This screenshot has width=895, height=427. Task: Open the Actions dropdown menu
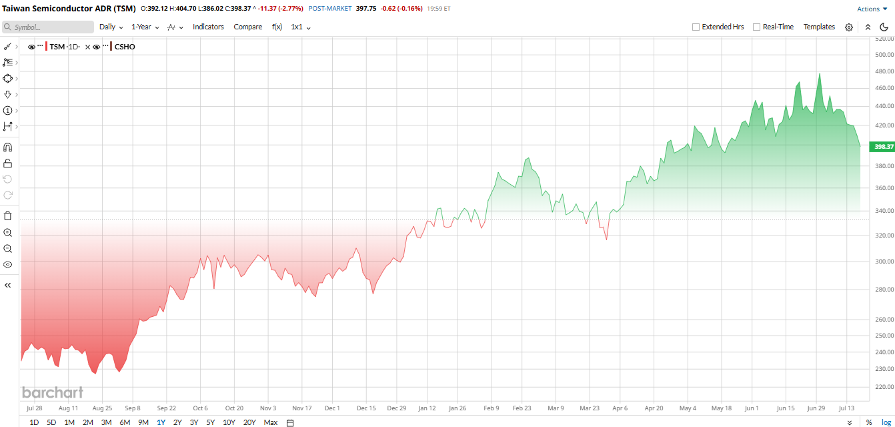(872, 9)
